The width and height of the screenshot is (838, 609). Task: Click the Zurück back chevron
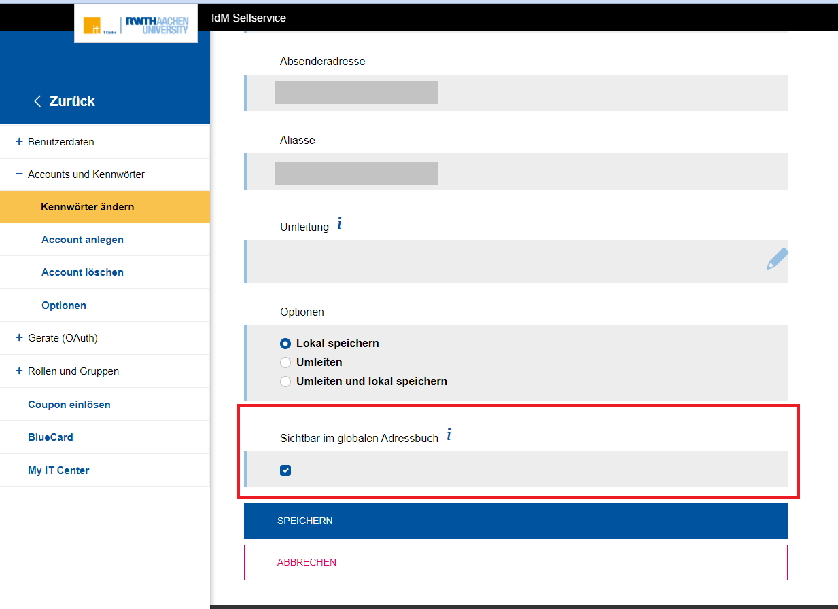pos(37,101)
